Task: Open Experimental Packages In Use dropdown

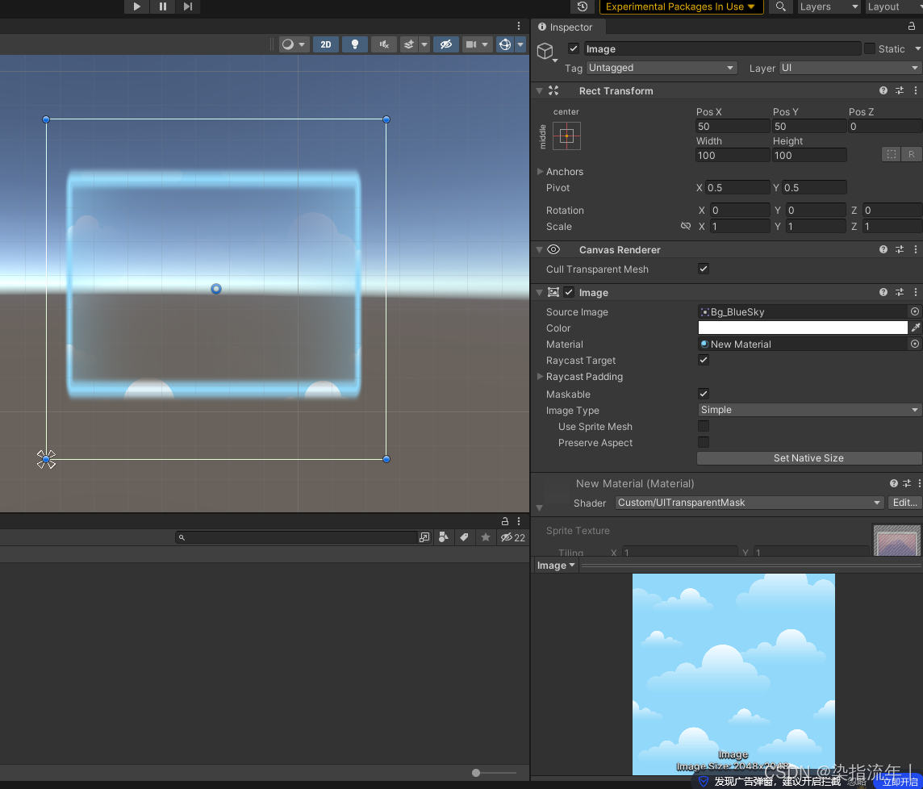Action: (x=681, y=6)
